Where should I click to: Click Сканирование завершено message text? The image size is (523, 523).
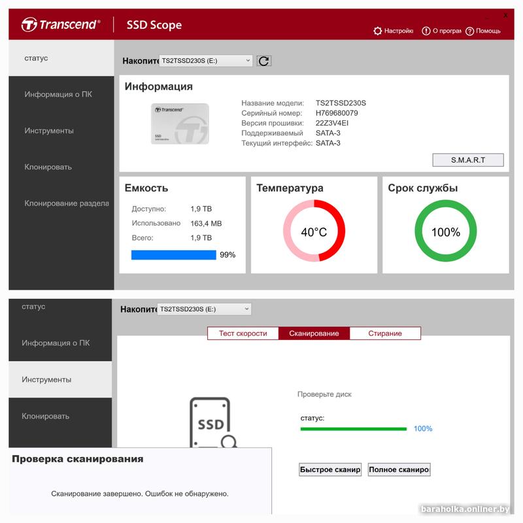(140, 494)
